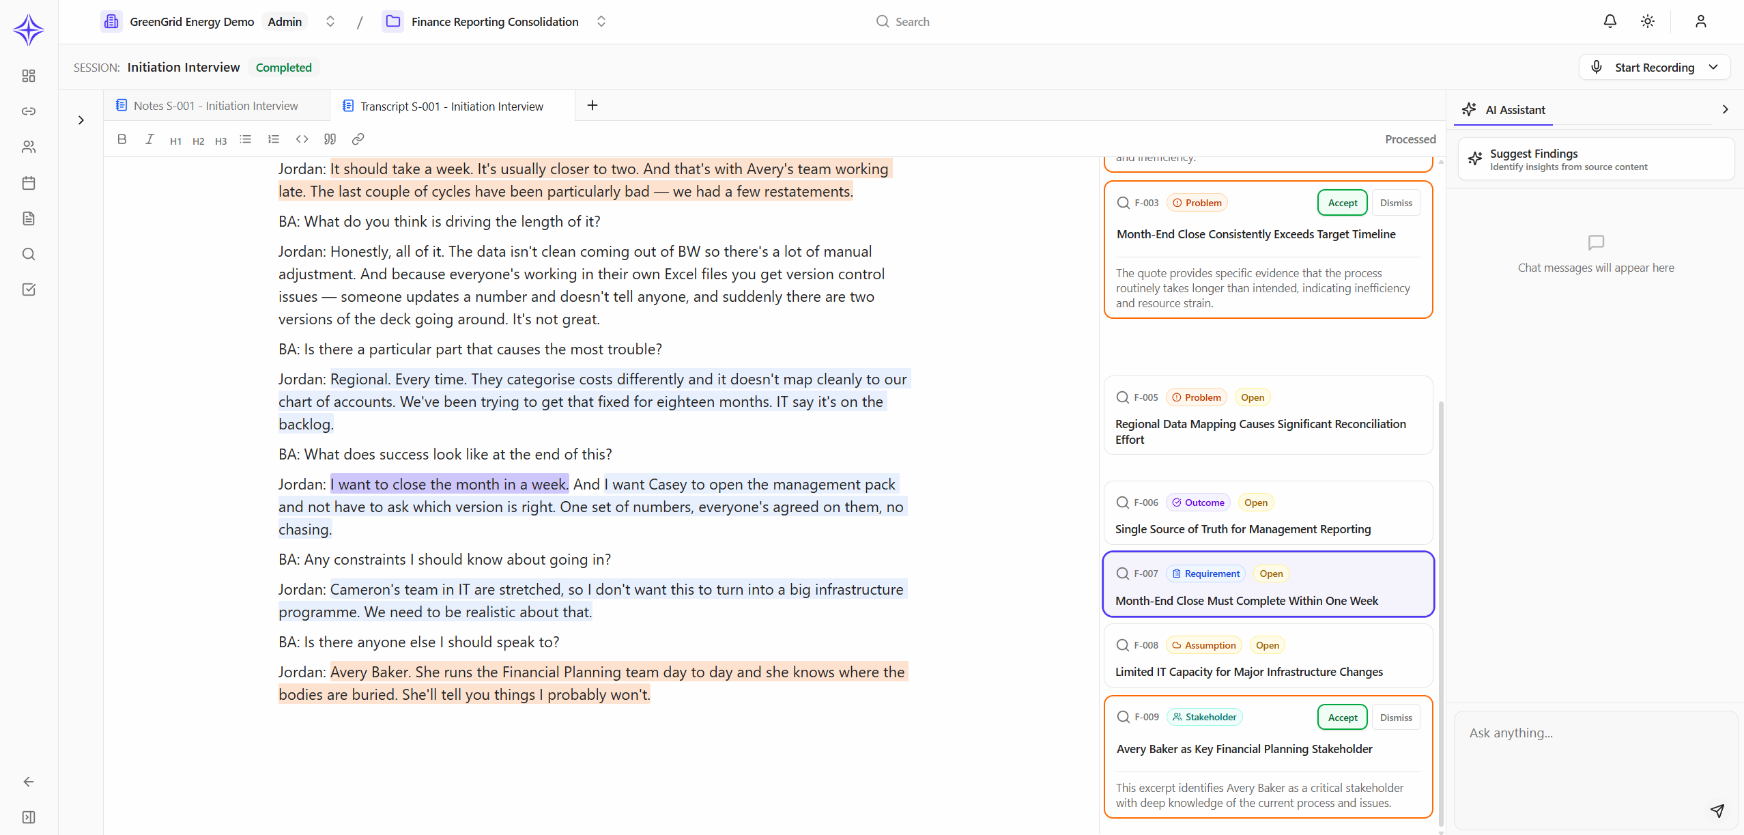Apply bold formatting
The width and height of the screenshot is (1744, 835).
(122, 139)
